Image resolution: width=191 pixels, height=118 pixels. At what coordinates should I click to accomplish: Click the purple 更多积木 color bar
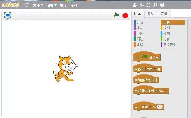161,45
